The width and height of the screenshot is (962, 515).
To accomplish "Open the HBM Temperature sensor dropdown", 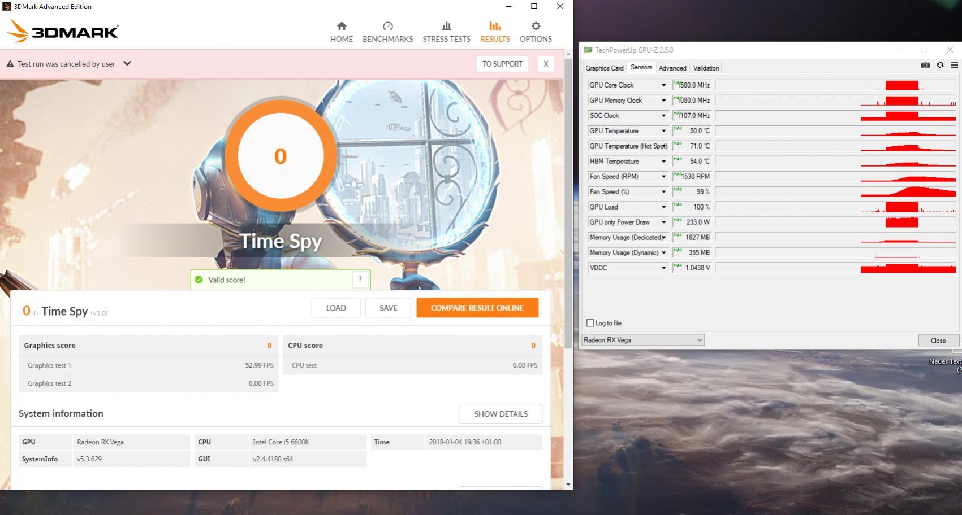I will (x=663, y=162).
